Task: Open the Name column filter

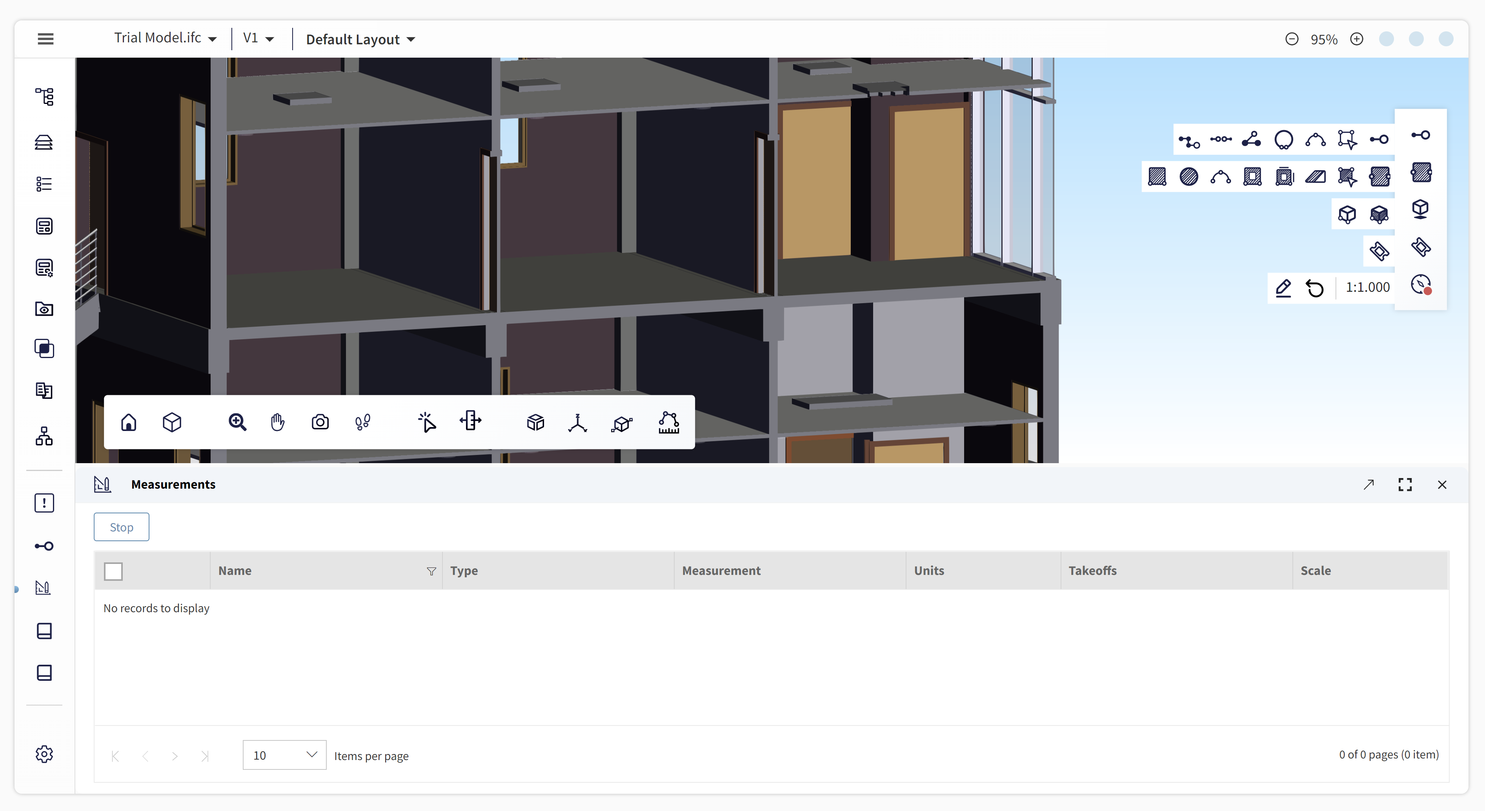Action: tap(431, 571)
